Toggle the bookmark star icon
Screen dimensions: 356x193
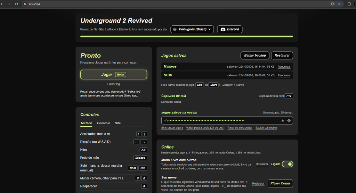pos(339,4)
